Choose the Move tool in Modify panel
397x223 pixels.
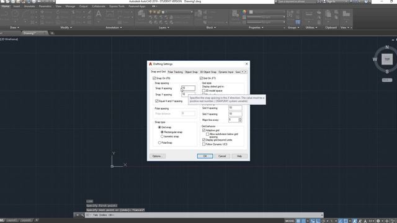pos(42,12)
